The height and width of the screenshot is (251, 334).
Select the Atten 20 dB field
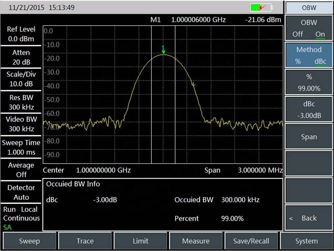click(21, 57)
